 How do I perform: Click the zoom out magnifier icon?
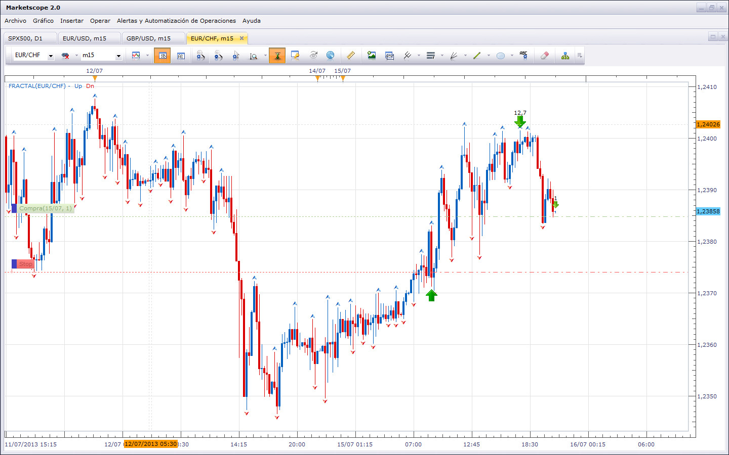[x=218, y=56]
